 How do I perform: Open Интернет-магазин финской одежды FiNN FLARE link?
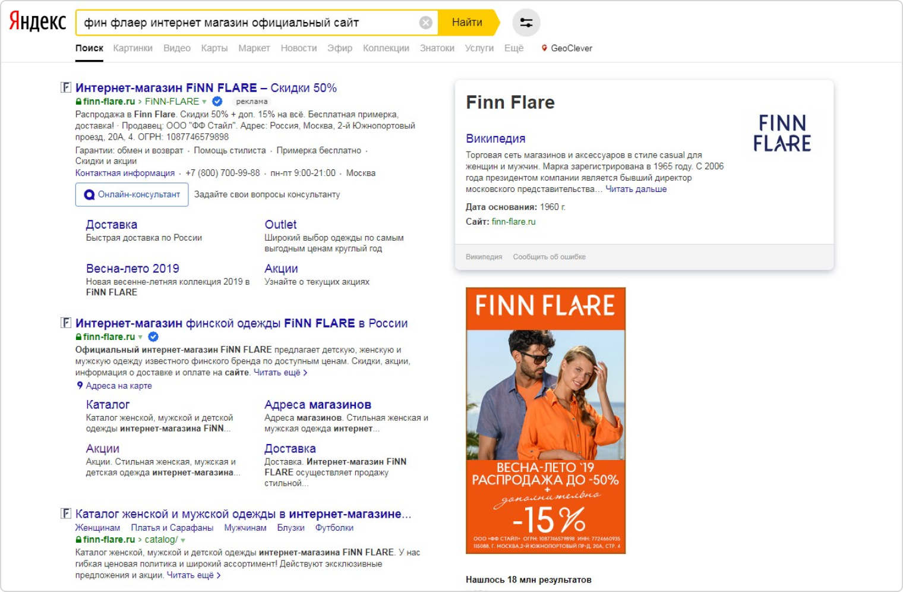tap(242, 323)
